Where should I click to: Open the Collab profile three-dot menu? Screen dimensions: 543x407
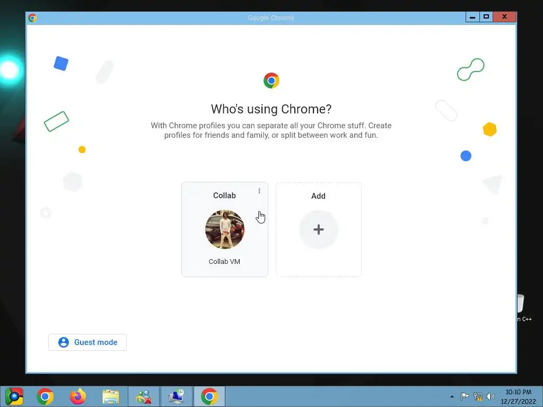(259, 191)
